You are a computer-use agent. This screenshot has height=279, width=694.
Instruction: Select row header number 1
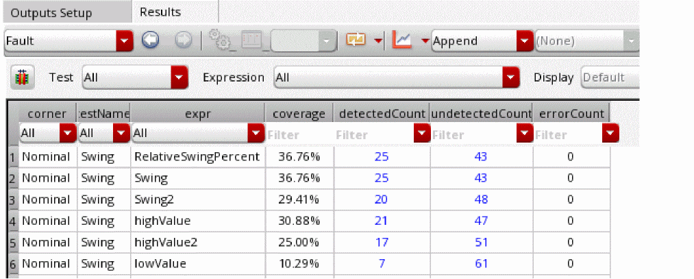tap(13, 157)
